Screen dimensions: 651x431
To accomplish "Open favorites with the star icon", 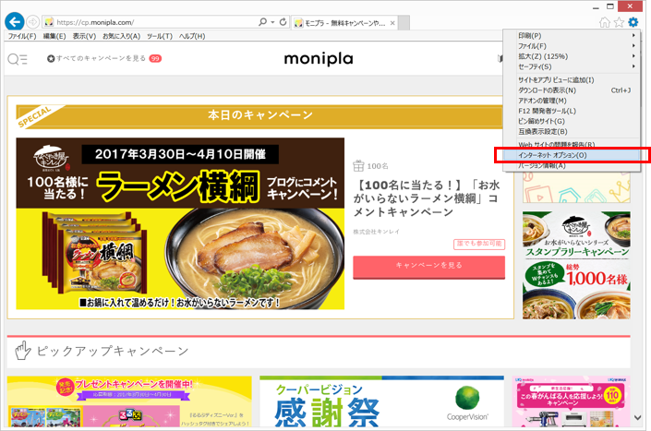I will click(619, 22).
